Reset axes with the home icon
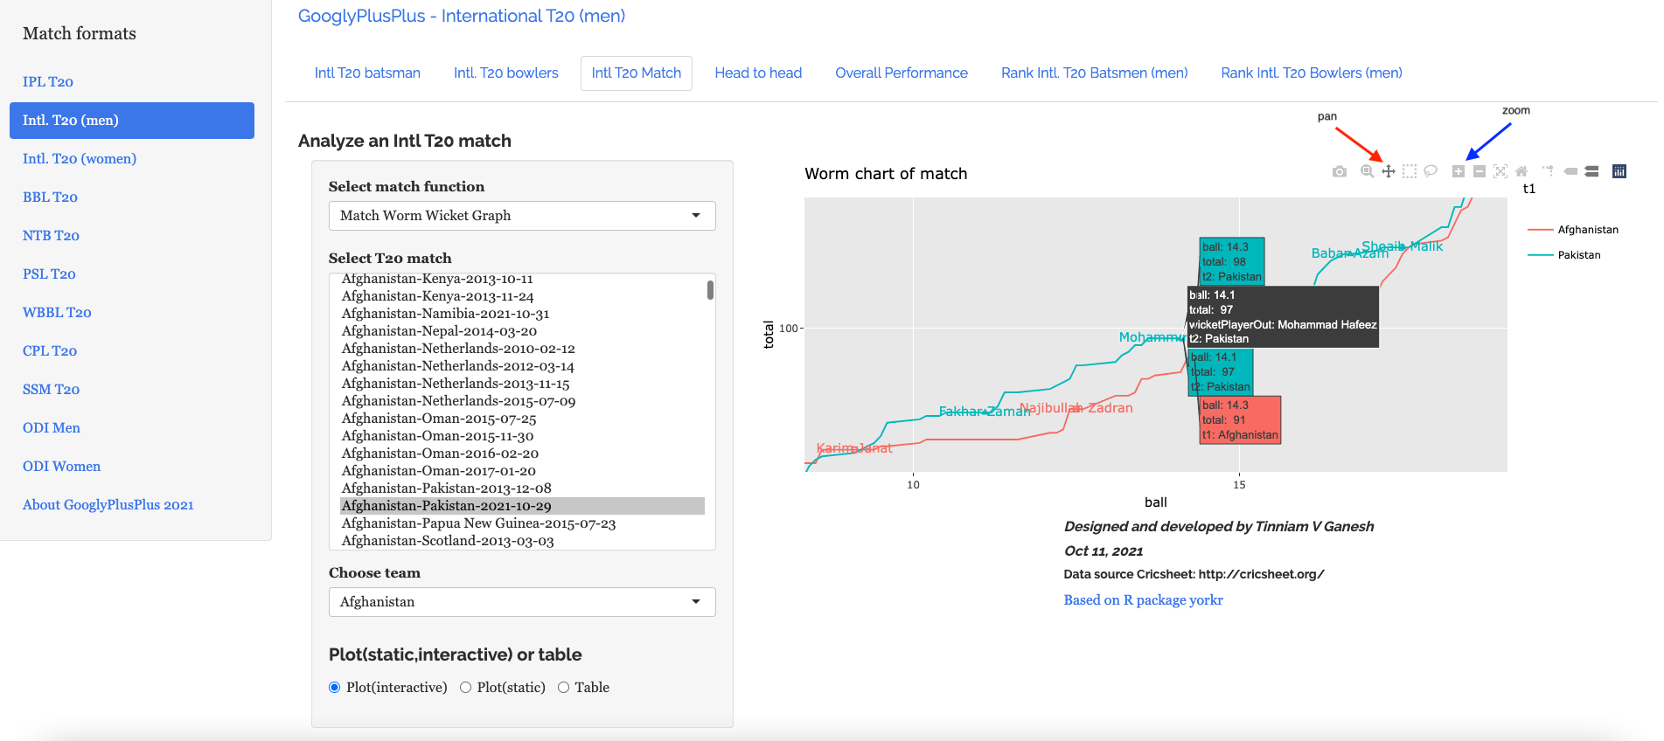 (x=1521, y=172)
